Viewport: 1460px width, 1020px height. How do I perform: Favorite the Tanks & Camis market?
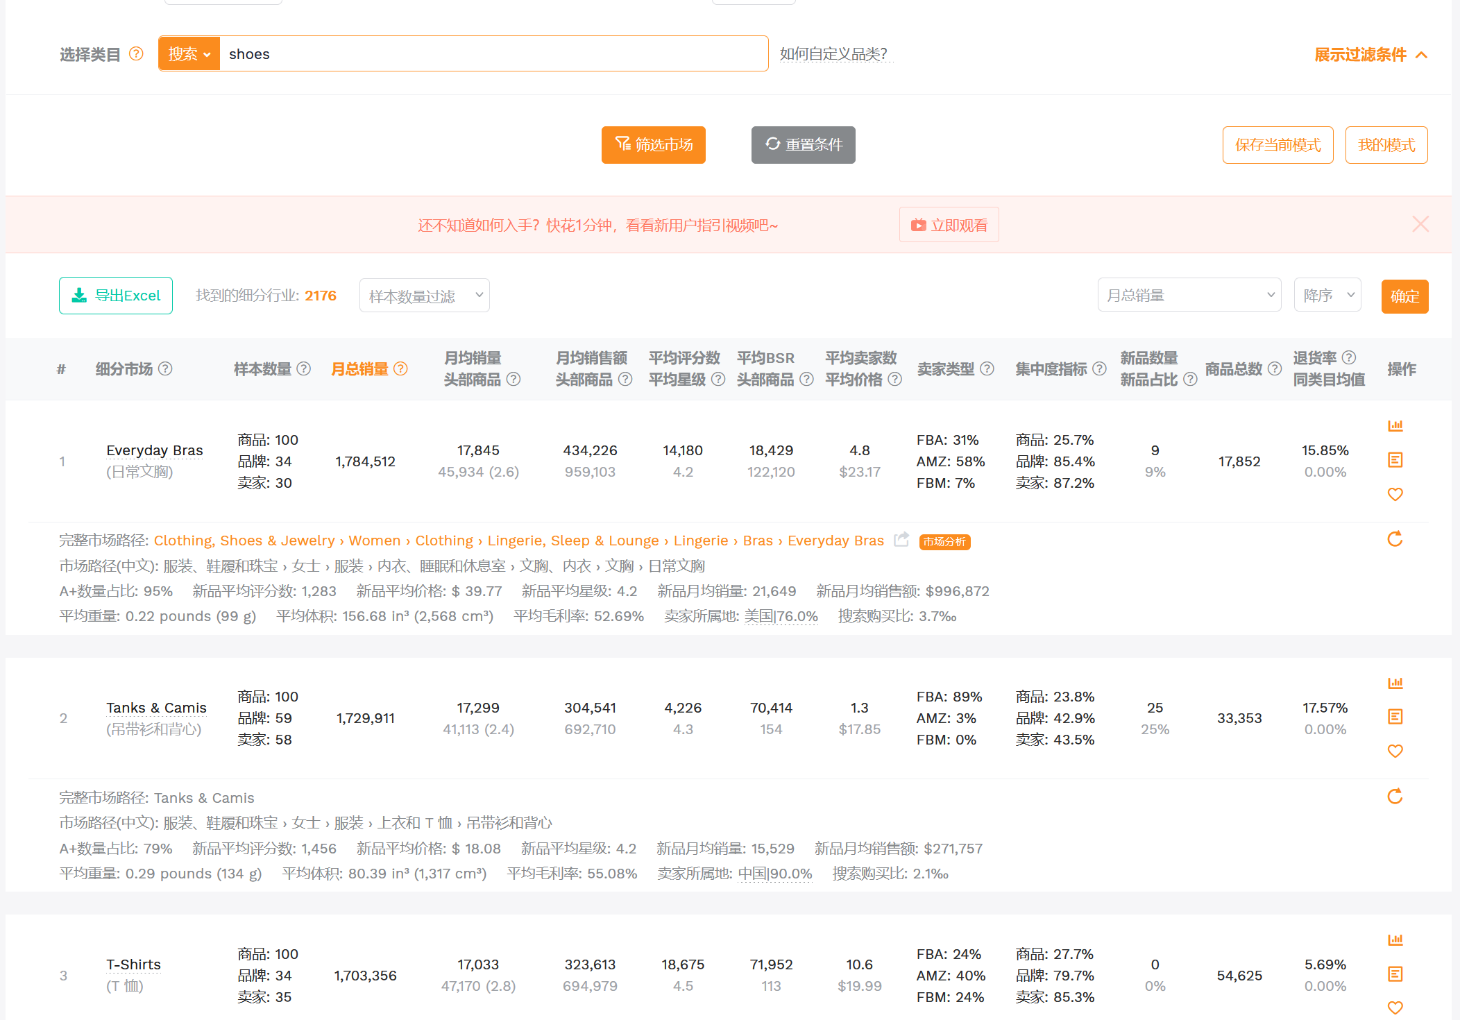pos(1395,751)
